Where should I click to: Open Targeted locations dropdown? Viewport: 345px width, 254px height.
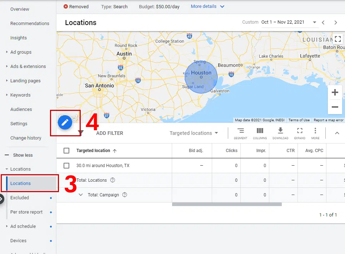[194, 133]
